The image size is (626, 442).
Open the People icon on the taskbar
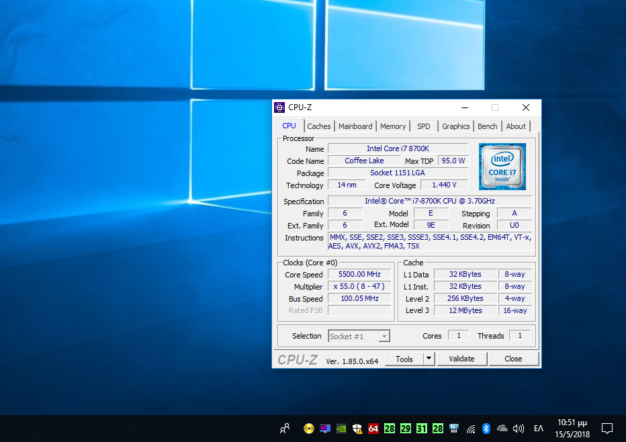click(285, 429)
